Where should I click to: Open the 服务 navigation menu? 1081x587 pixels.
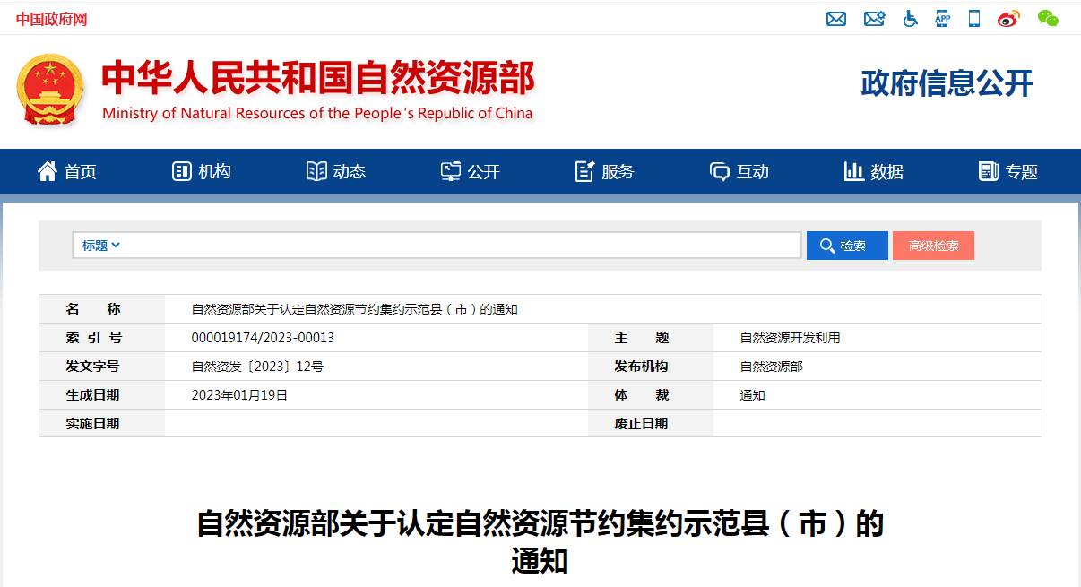[x=605, y=171]
